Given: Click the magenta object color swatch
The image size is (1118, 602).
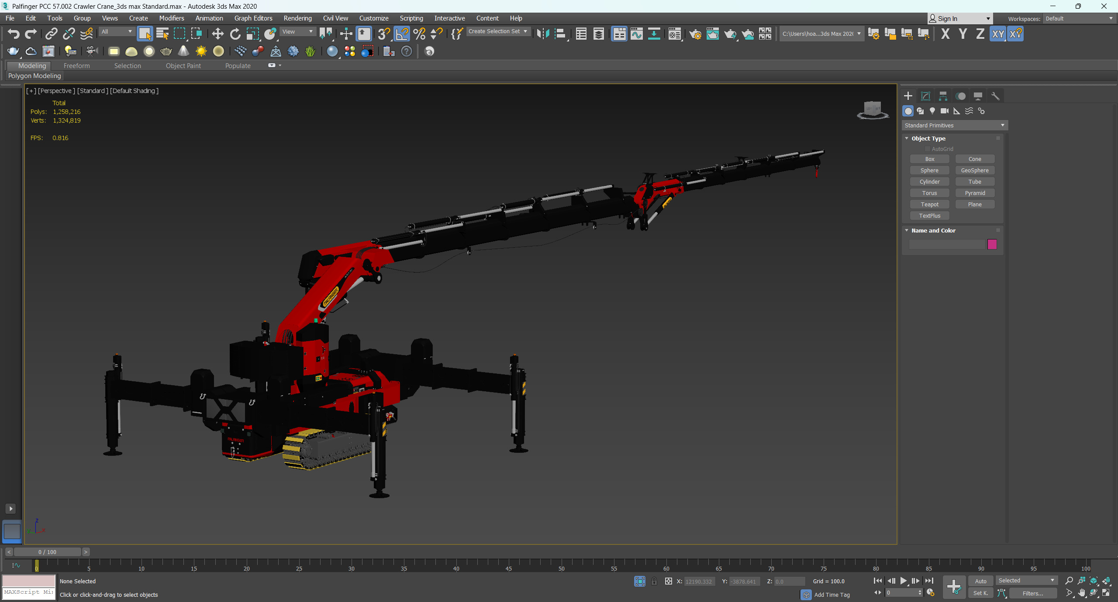Looking at the screenshot, I should [992, 244].
